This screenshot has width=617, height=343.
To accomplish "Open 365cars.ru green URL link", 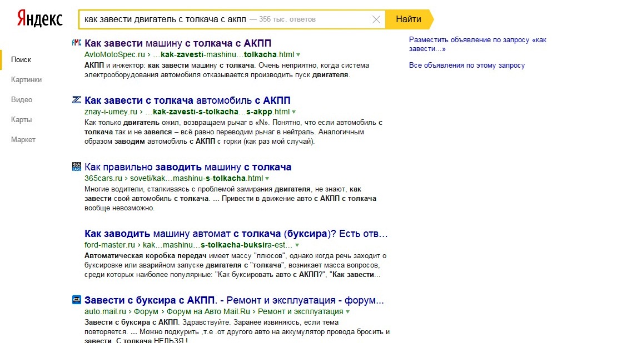I will click(173, 178).
